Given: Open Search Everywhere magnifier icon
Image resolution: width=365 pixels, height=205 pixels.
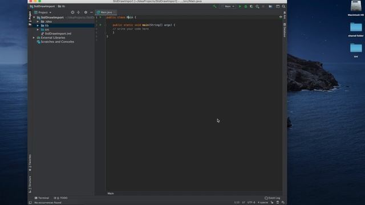Looking at the screenshot, I should tap(283, 6).
